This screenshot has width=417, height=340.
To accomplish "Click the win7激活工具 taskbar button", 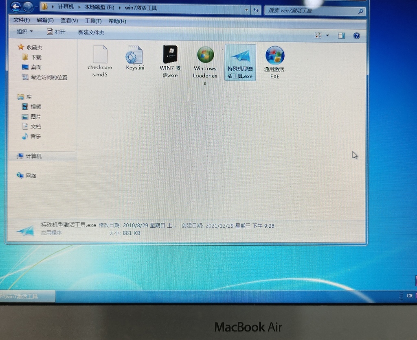I will tap(28, 296).
